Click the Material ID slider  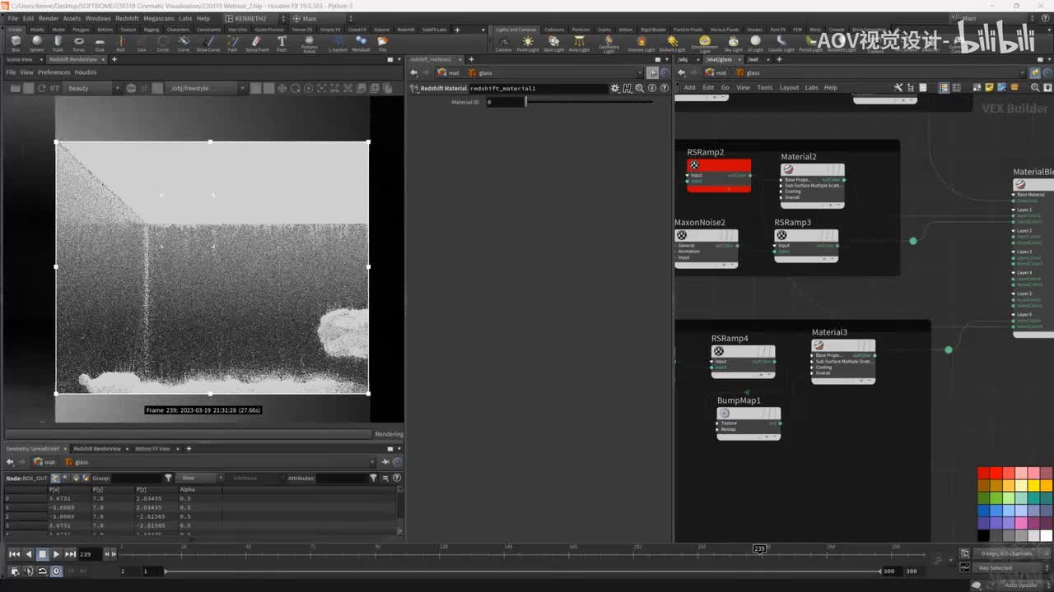pos(589,102)
